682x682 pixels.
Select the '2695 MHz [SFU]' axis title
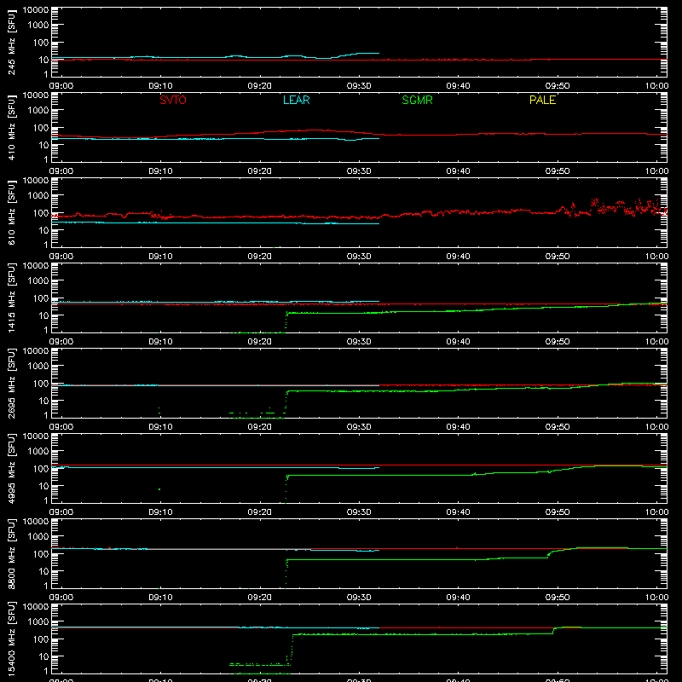coord(11,383)
